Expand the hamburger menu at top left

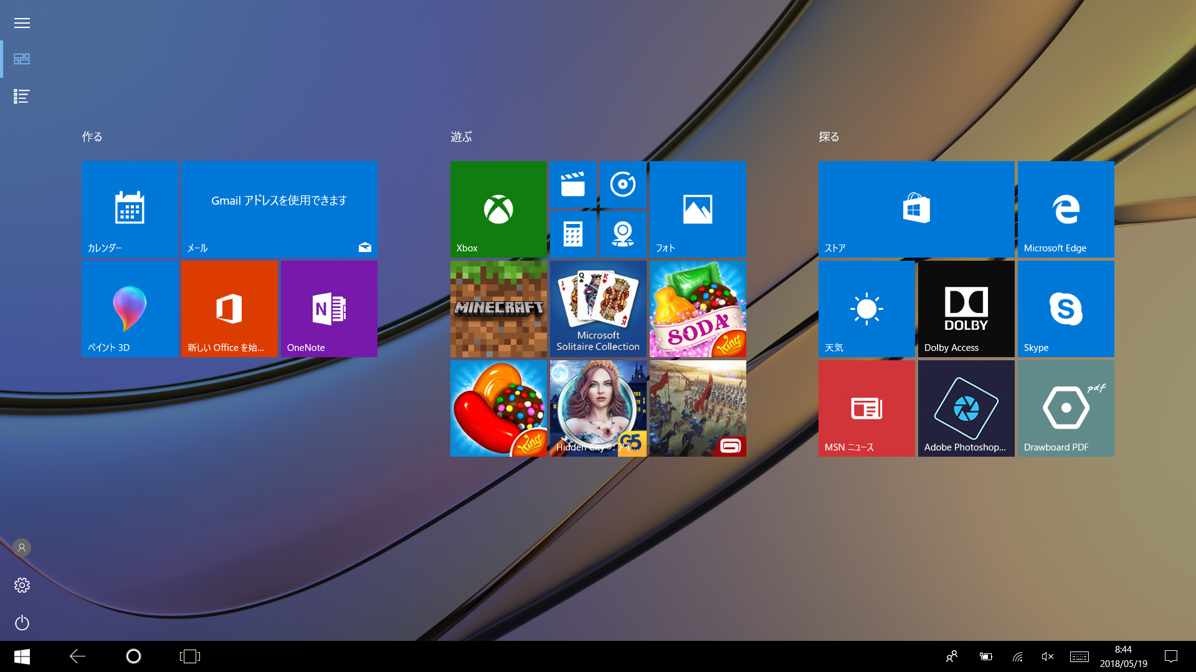pyautogui.click(x=22, y=23)
